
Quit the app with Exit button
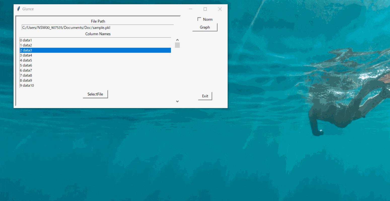pyautogui.click(x=205, y=96)
